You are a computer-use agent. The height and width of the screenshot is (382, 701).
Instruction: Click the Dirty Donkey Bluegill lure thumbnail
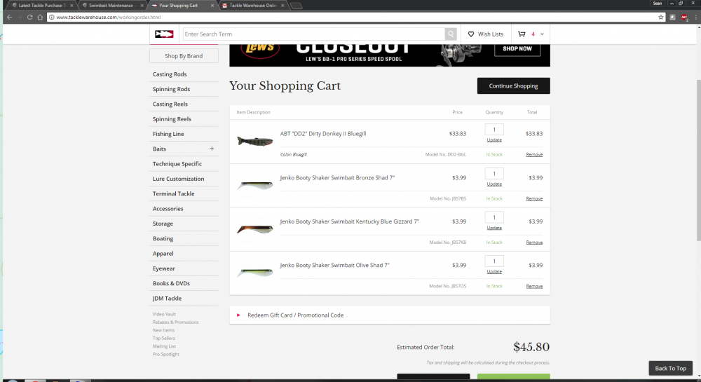[255, 142]
